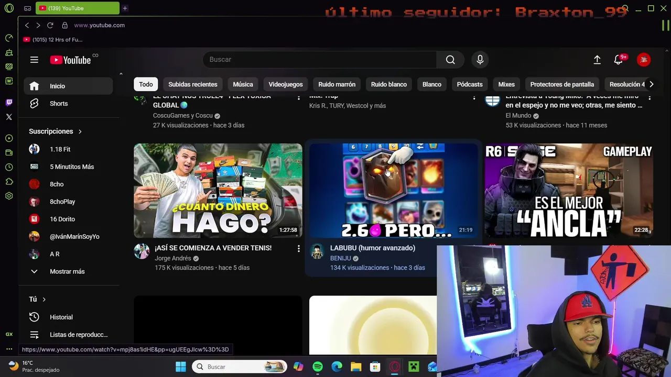Click the YouTube search magnifier button
This screenshot has width=671, height=377.
(x=450, y=60)
